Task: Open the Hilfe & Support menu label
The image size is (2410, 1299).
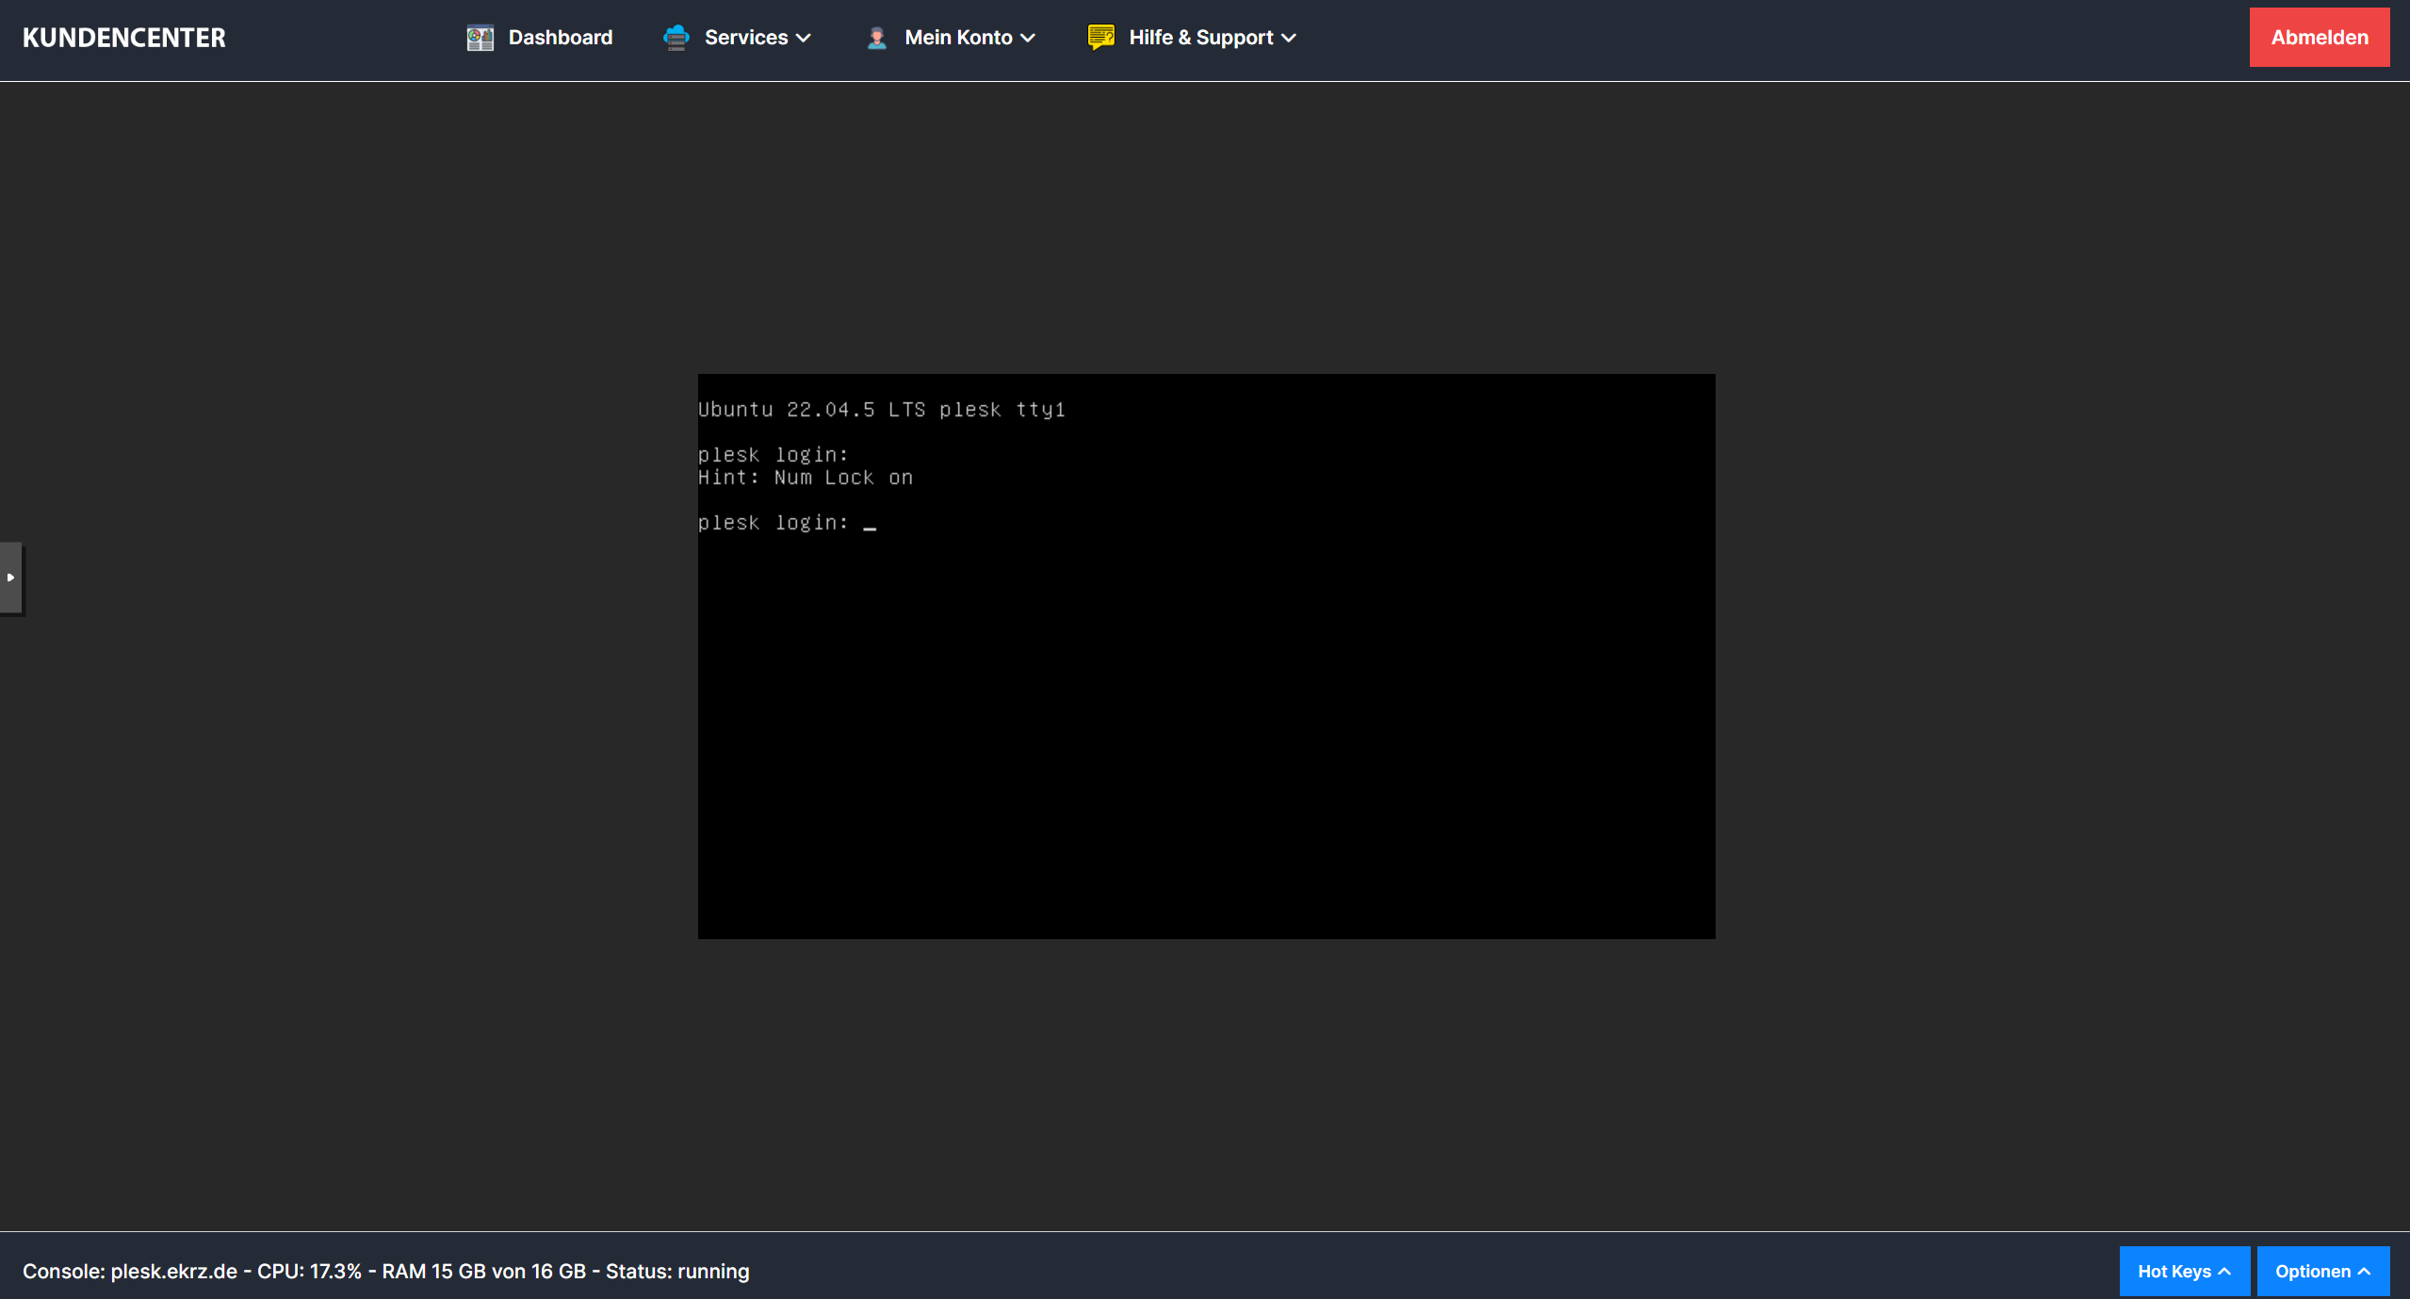Action: (1200, 38)
